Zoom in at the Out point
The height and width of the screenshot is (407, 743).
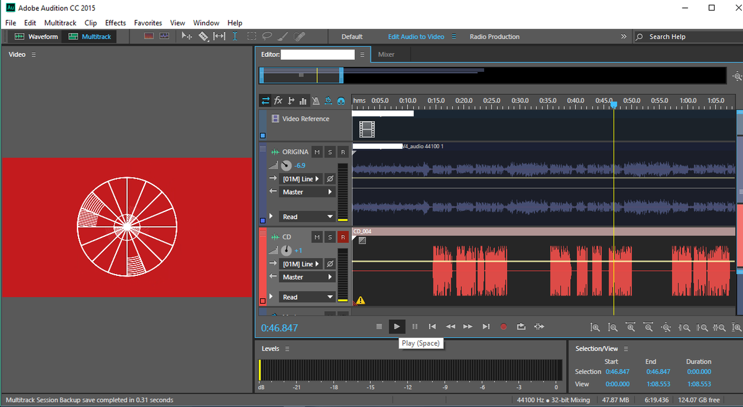[x=702, y=328]
